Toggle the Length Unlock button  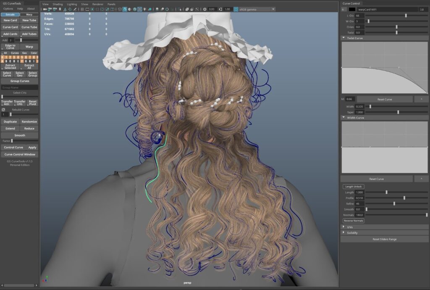pos(354,187)
